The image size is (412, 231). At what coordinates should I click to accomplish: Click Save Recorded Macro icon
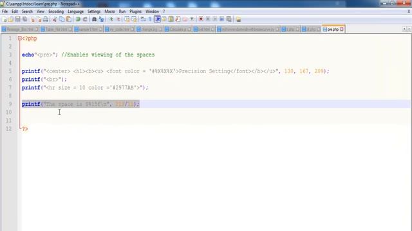[229, 19]
